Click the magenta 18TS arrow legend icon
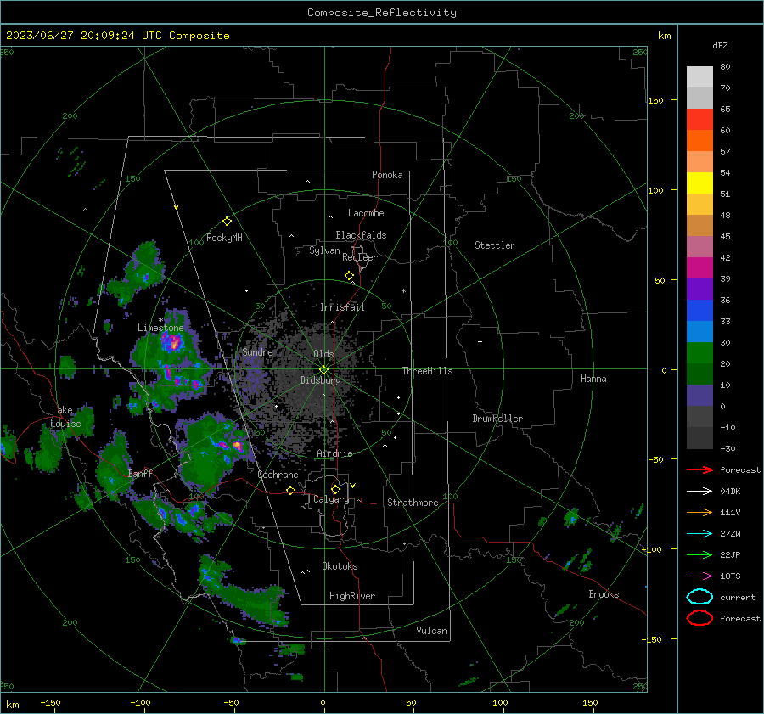 click(x=699, y=576)
